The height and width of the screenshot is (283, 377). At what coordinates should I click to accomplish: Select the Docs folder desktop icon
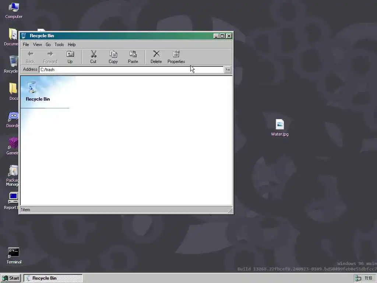pos(13,91)
